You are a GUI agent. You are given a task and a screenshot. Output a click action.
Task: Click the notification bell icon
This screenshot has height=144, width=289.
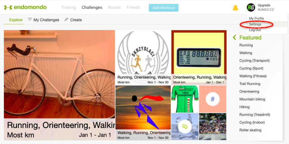(235, 8)
